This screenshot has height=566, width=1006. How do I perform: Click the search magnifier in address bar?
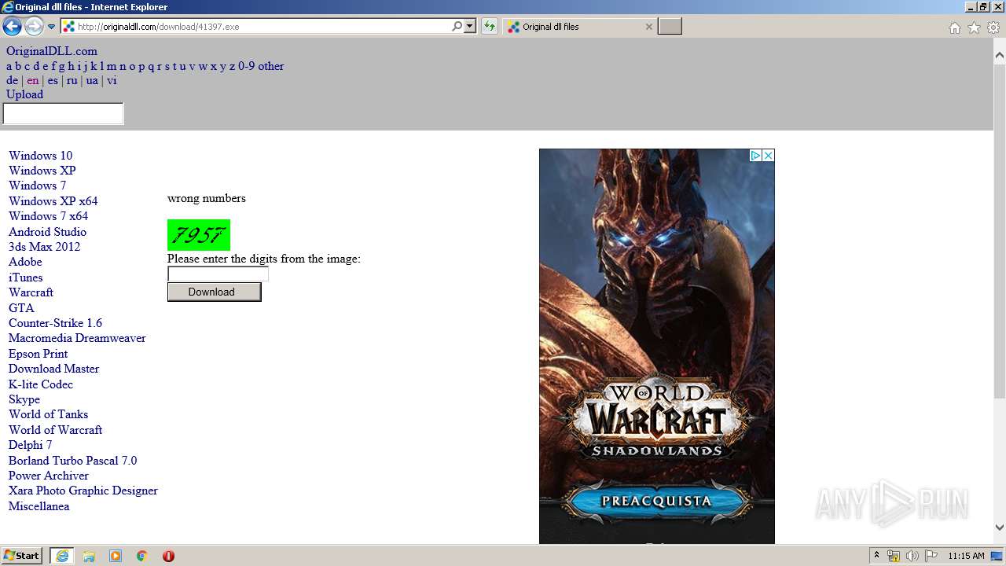pyautogui.click(x=457, y=27)
